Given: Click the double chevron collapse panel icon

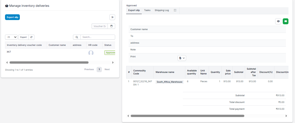Looking at the screenshot, I should coord(112,17).
